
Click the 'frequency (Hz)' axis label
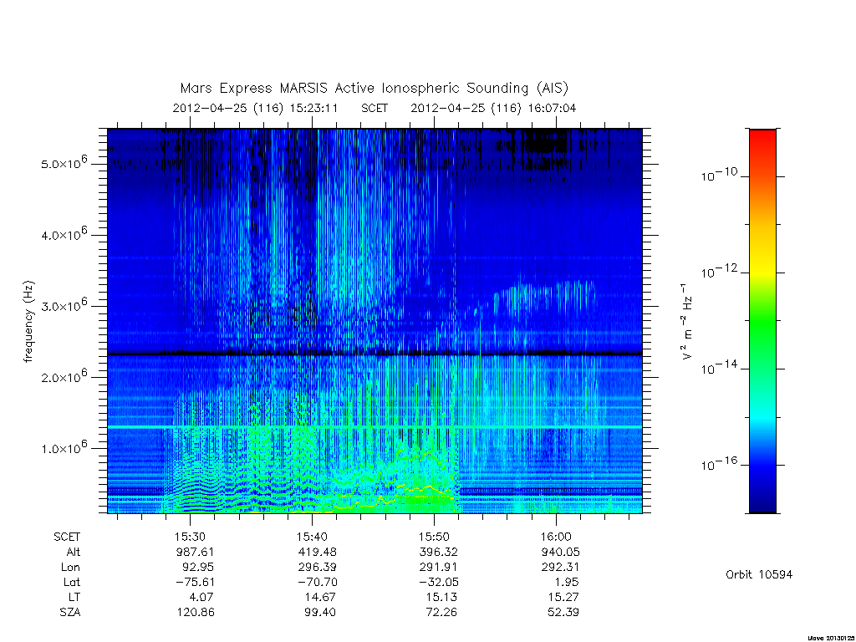pos(29,322)
